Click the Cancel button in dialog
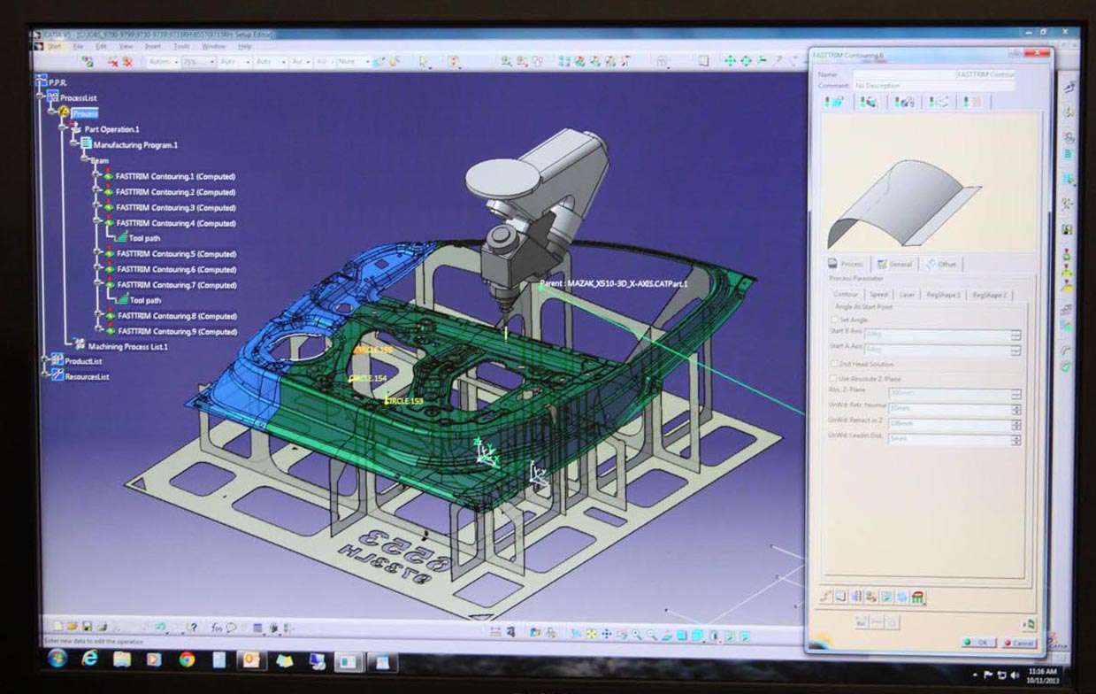Screen dimensions: 1096x694 click(1019, 643)
